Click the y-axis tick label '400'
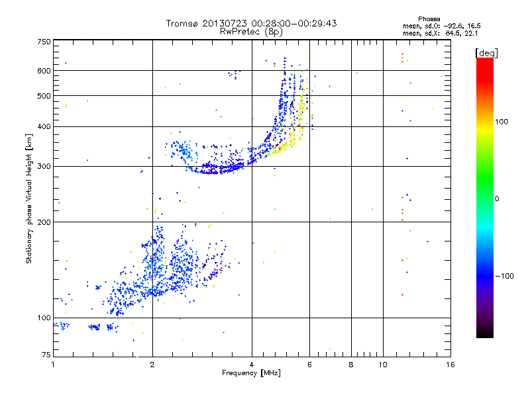 (x=44, y=126)
